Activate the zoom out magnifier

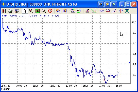44,11
